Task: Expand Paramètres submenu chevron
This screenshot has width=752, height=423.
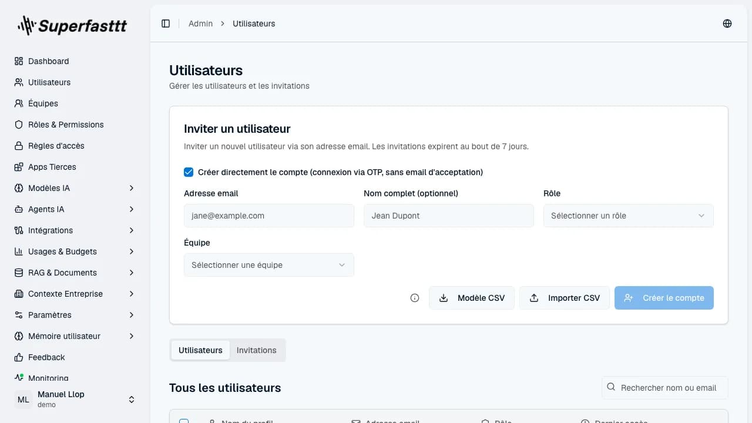Action: (x=132, y=315)
